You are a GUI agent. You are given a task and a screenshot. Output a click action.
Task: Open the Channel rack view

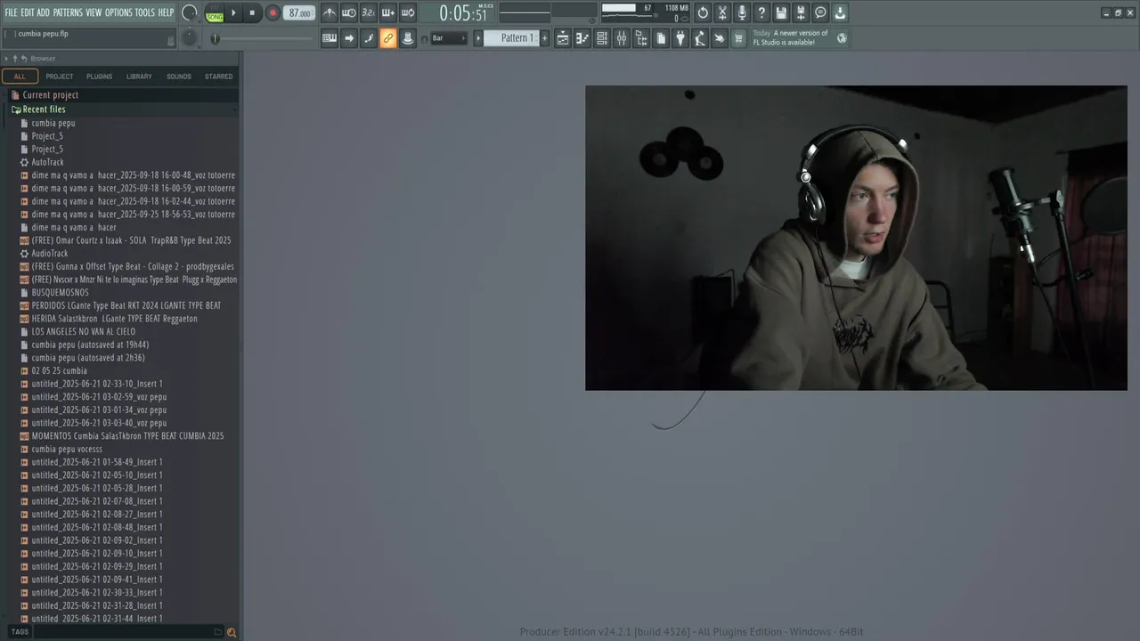(602, 38)
